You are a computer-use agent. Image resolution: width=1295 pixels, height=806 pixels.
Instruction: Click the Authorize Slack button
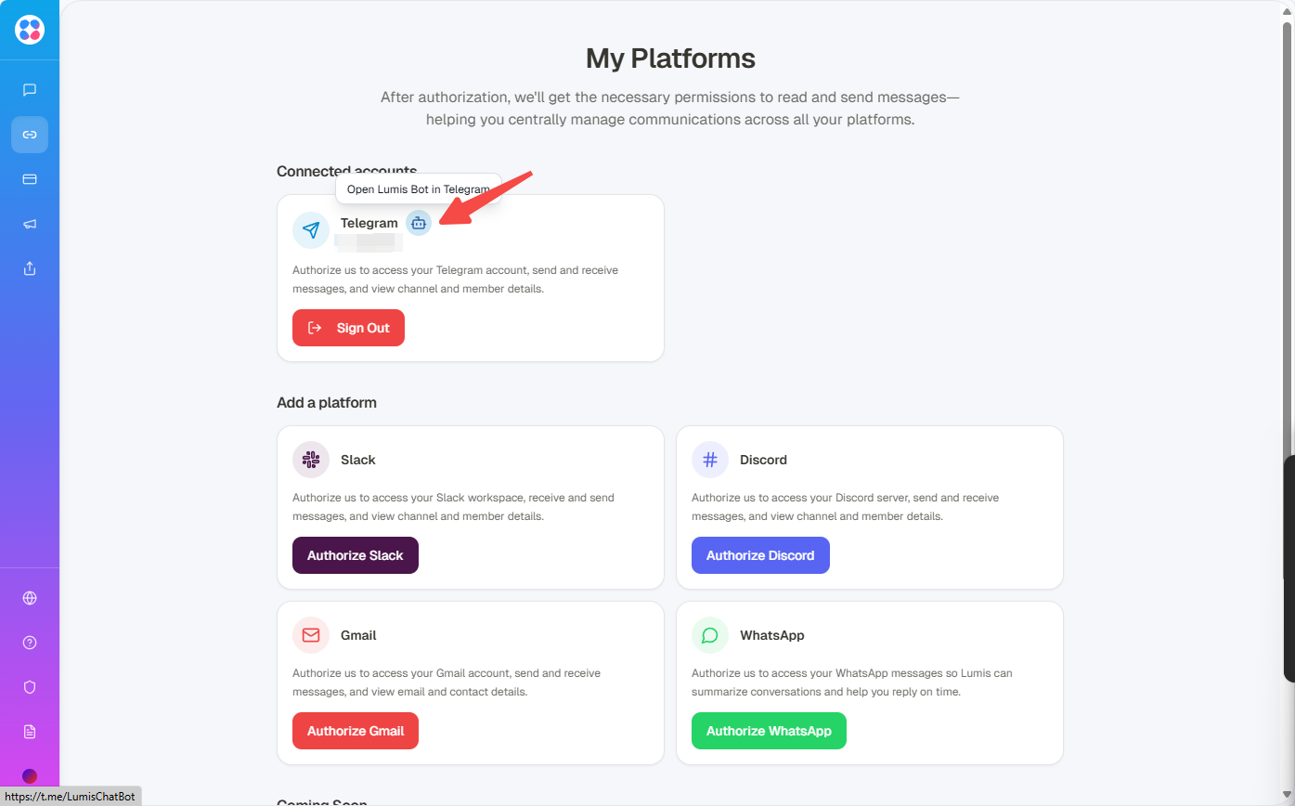(355, 555)
